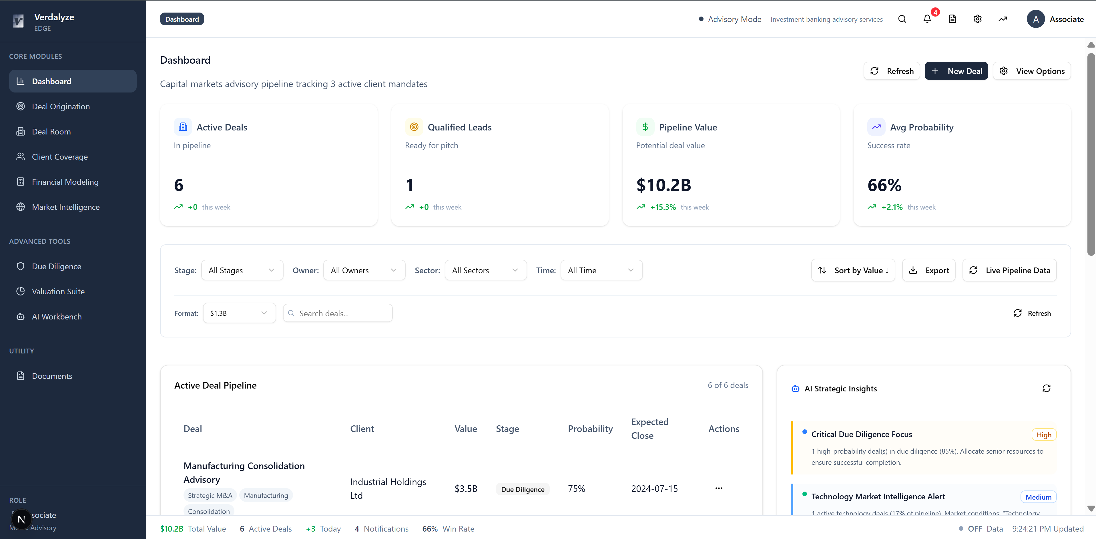Open the search icon in header
This screenshot has height=539, width=1096.
[902, 19]
